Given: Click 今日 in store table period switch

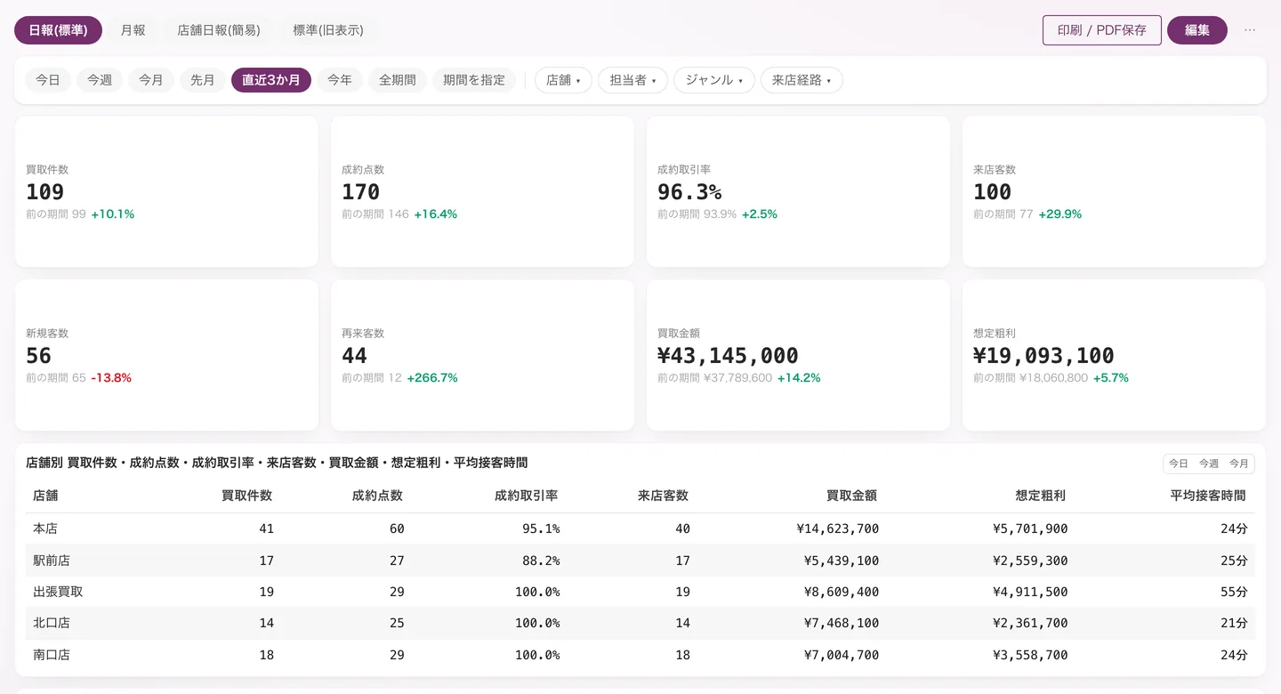Looking at the screenshot, I should pyautogui.click(x=1179, y=464).
